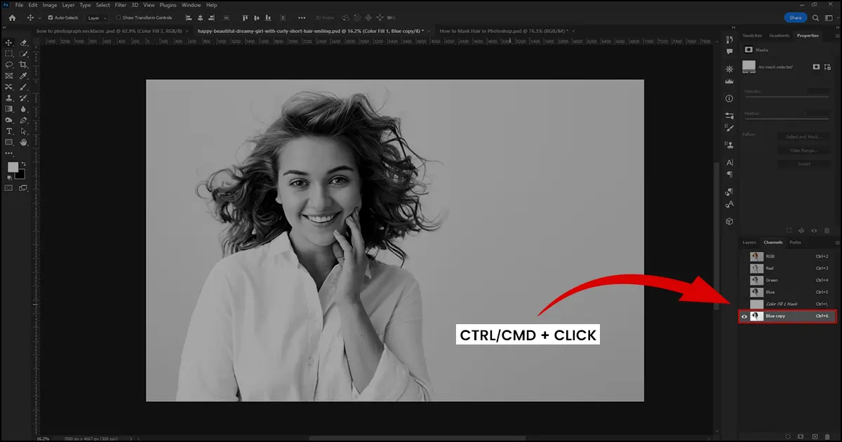Enable Show Transform Controls checkbox
This screenshot has width=842, height=442.
pyautogui.click(x=118, y=18)
